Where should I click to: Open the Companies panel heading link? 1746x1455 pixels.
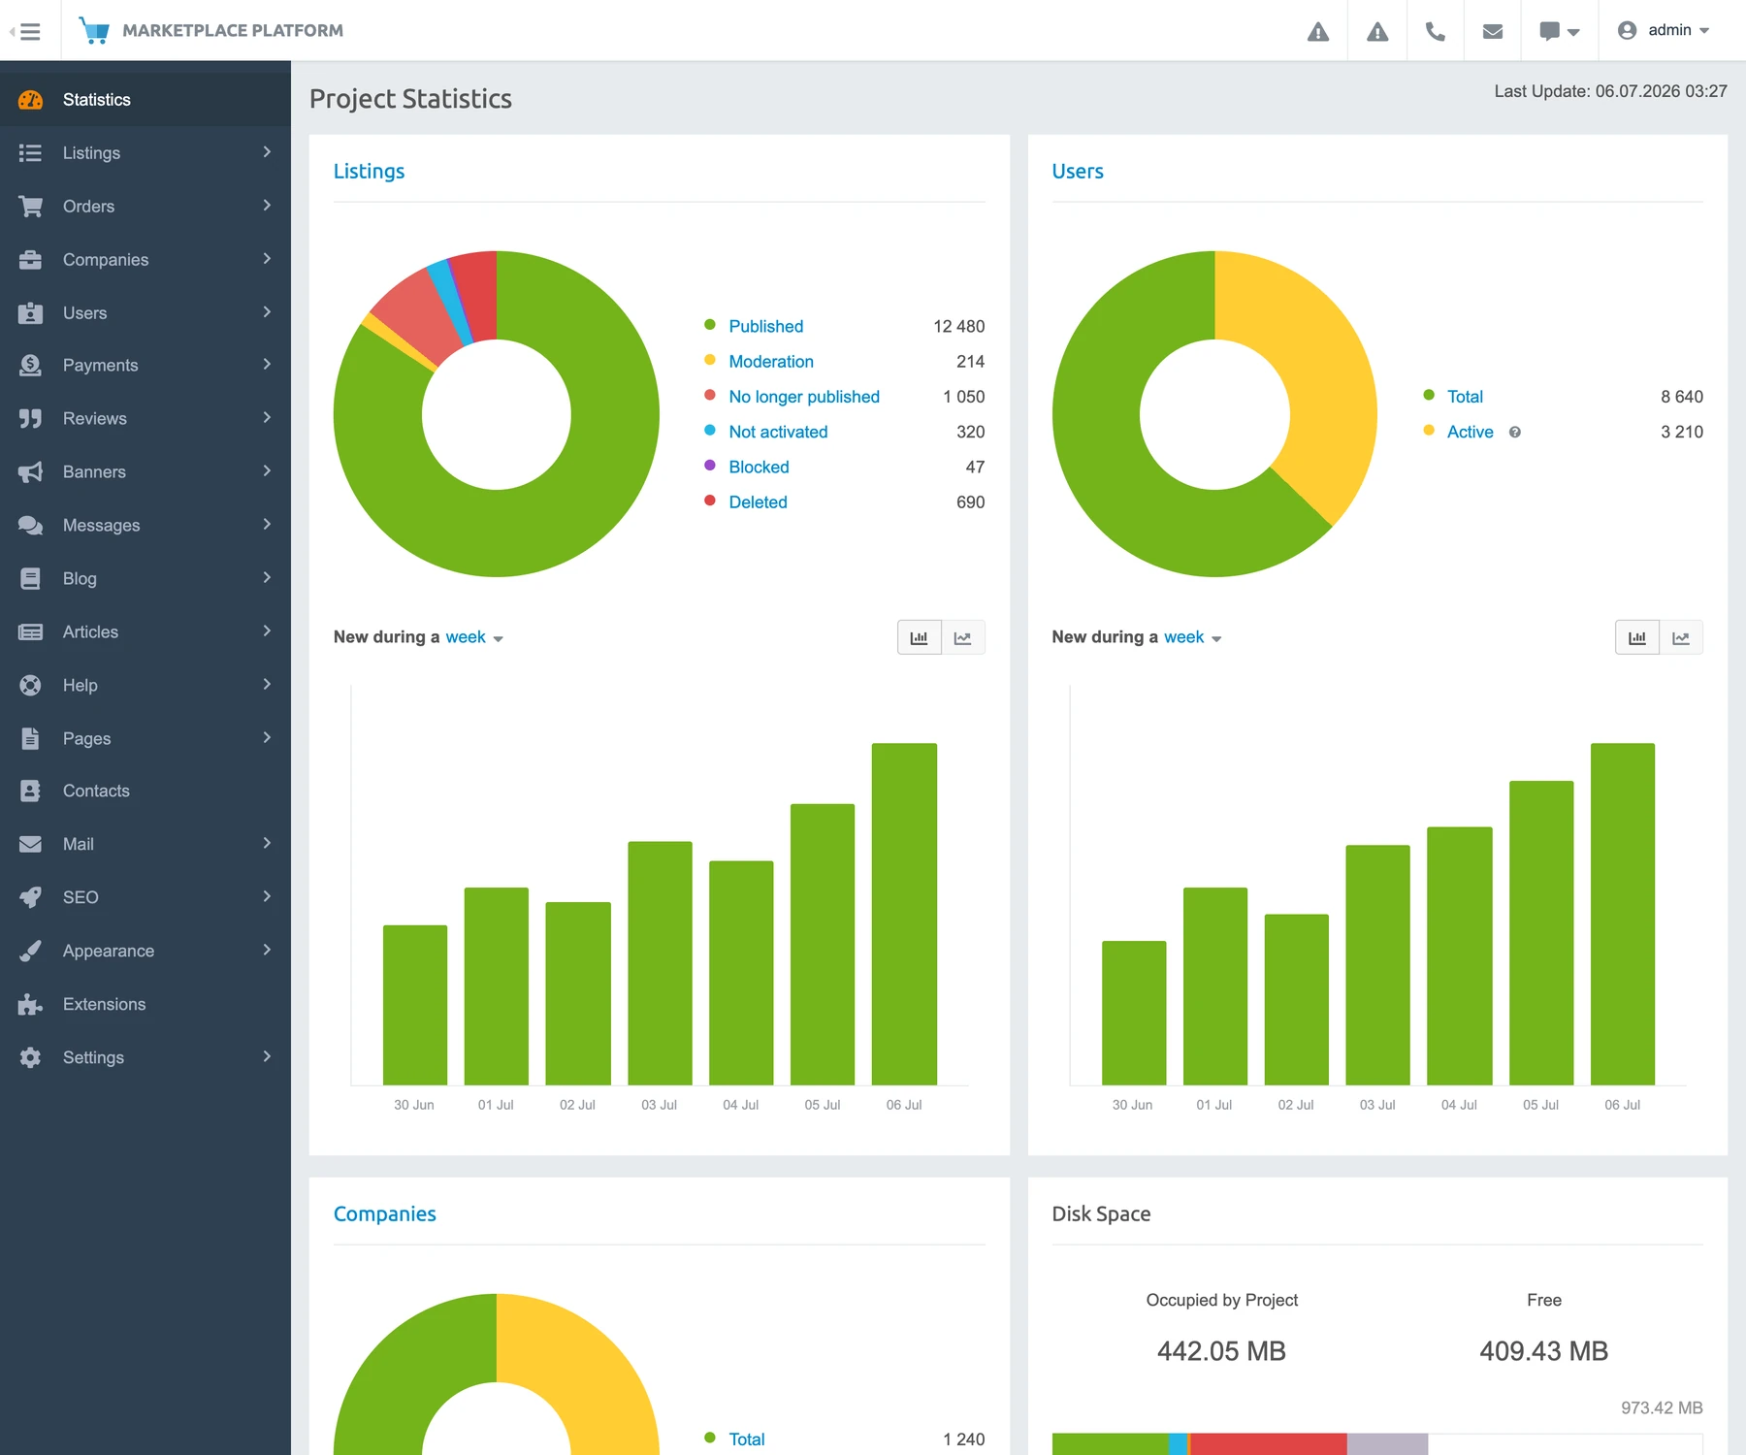click(385, 1213)
